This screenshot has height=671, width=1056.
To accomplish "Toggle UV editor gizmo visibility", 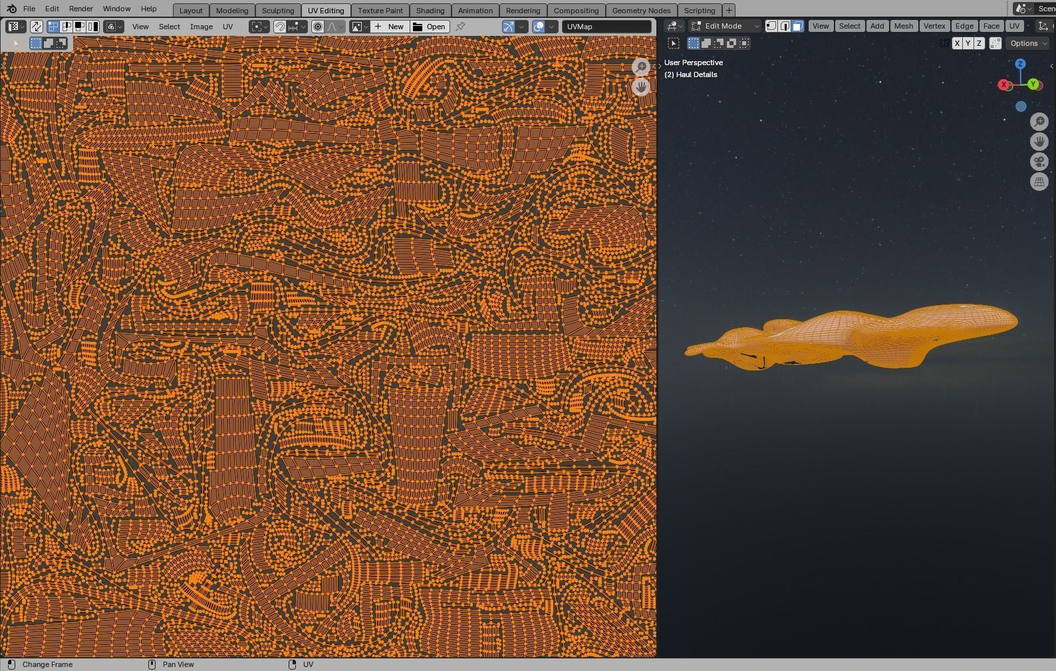I will coord(509,27).
